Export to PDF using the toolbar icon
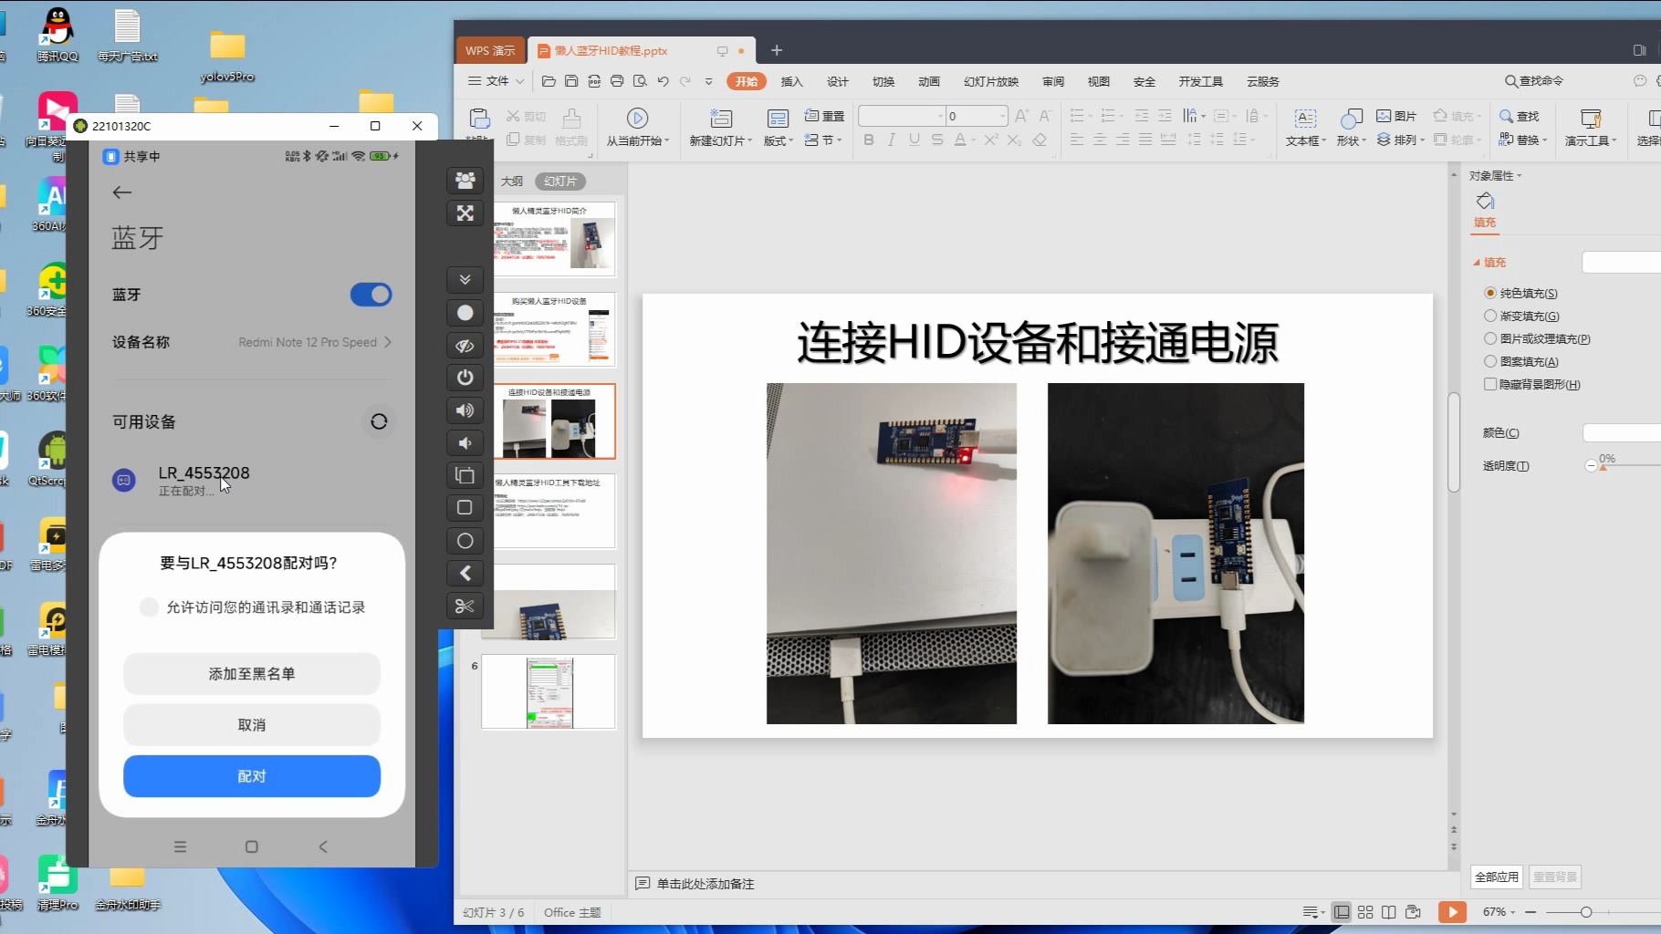The width and height of the screenshot is (1661, 934). pos(594,81)
